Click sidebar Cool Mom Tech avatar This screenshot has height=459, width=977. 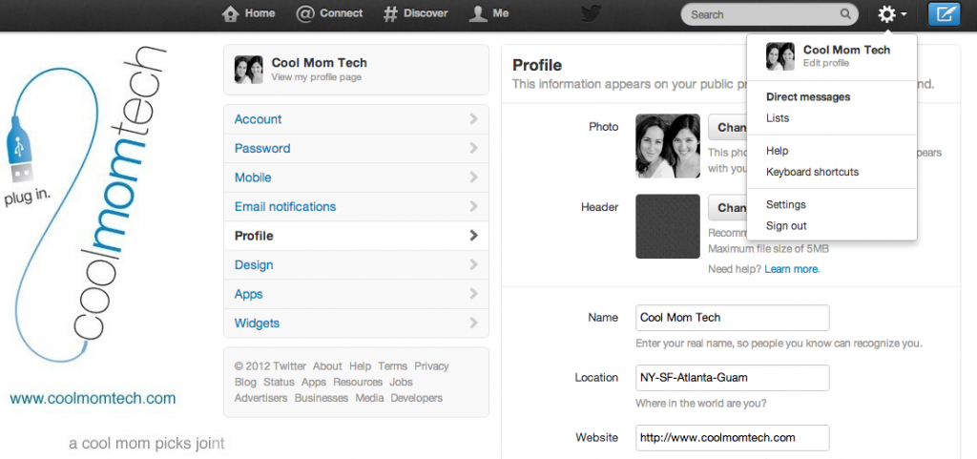(249, 69)
